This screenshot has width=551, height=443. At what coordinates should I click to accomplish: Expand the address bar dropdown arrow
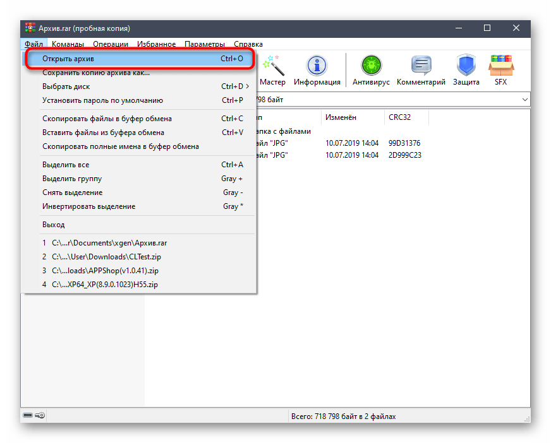pos(524,100)
